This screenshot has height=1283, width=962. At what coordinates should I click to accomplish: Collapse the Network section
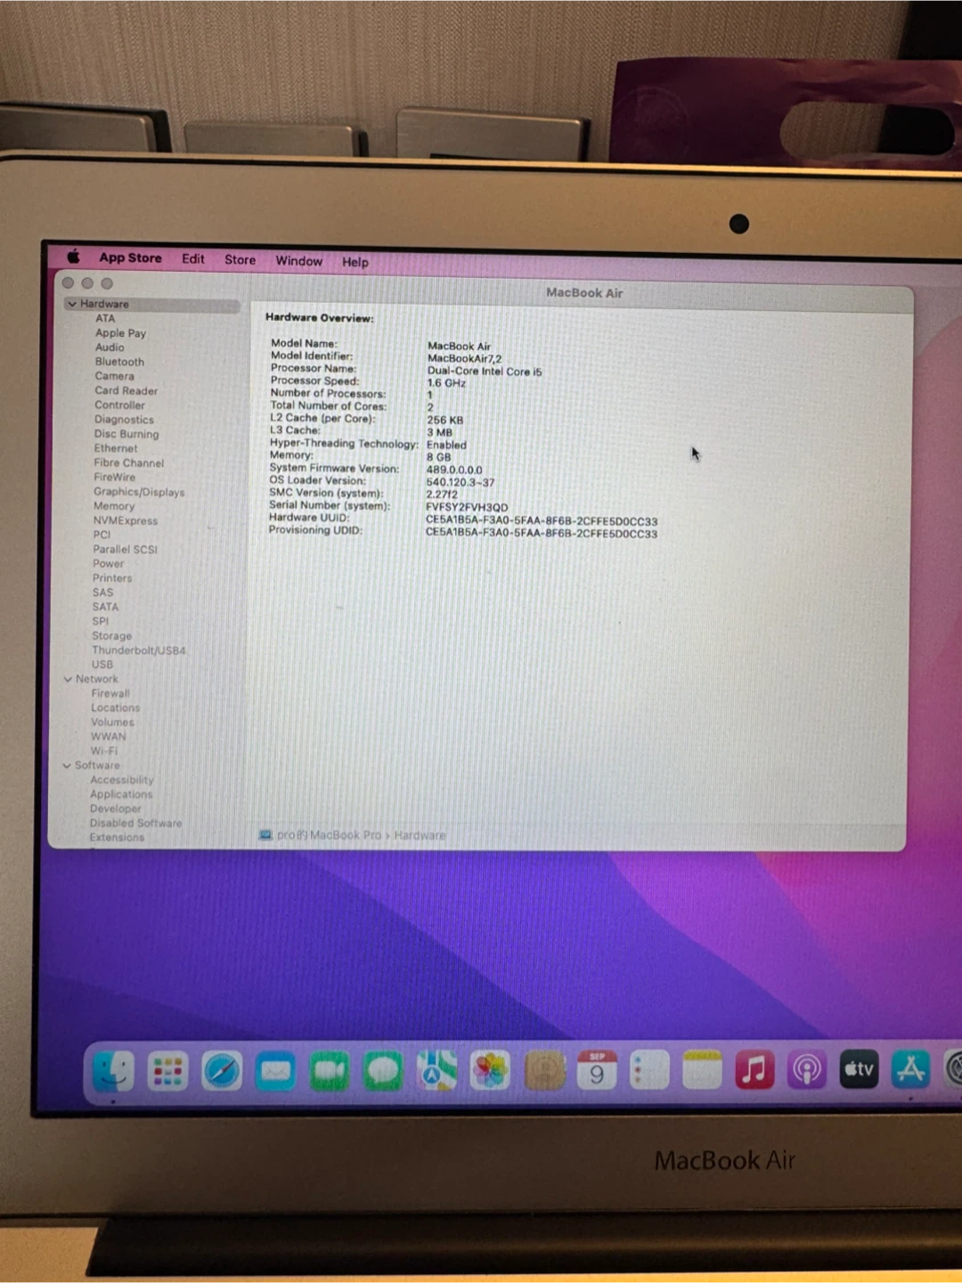point(68,679)
